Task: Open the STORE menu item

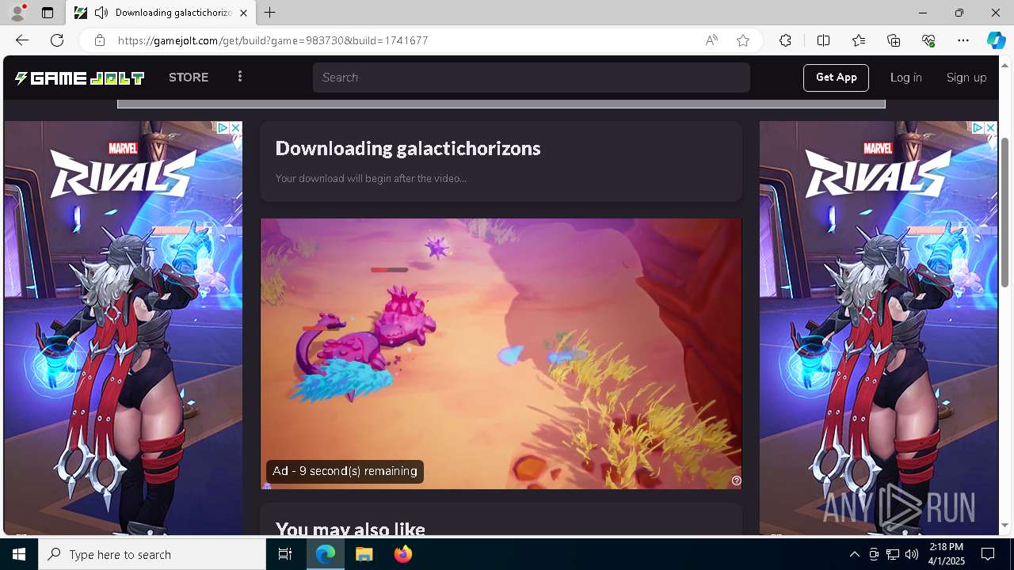Action: coord(189,78)
